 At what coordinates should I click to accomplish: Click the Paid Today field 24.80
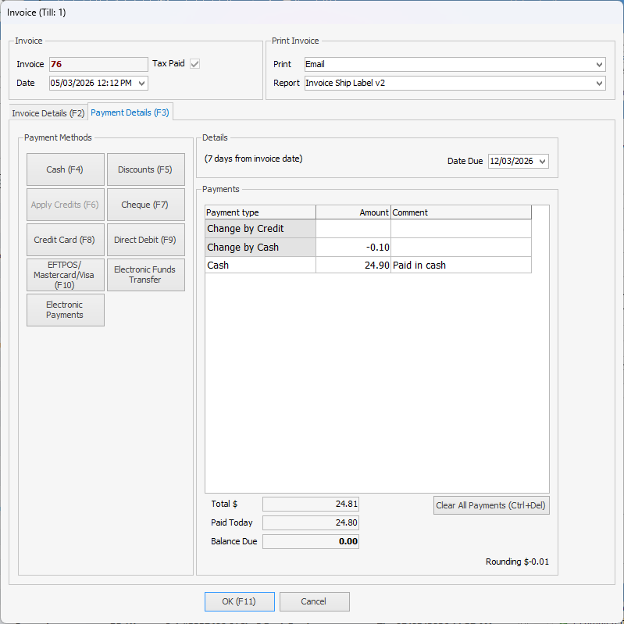pos(310,522)
